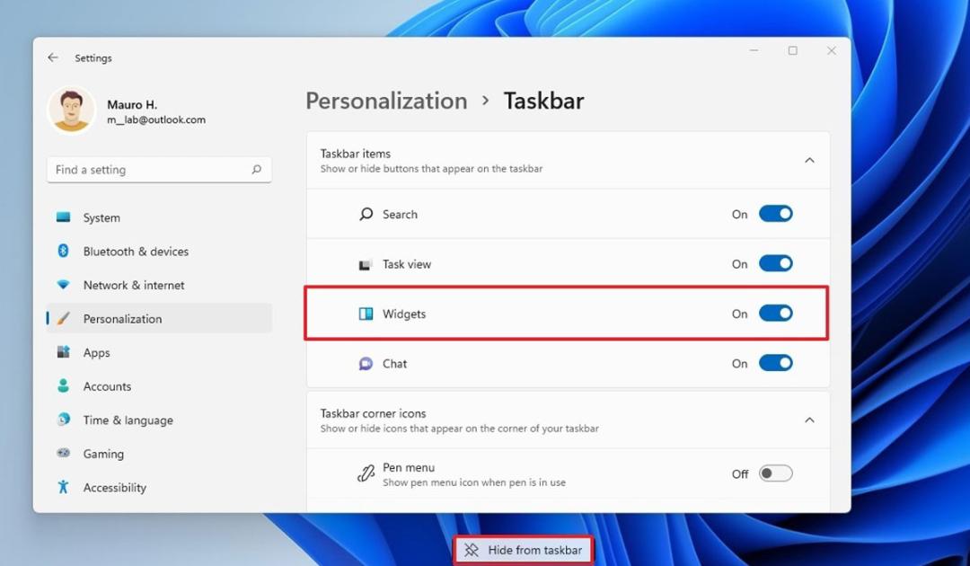This screenshot has width=970, height=566.
Task: Click the System monitor icon
Action: (x=63, y=217)
